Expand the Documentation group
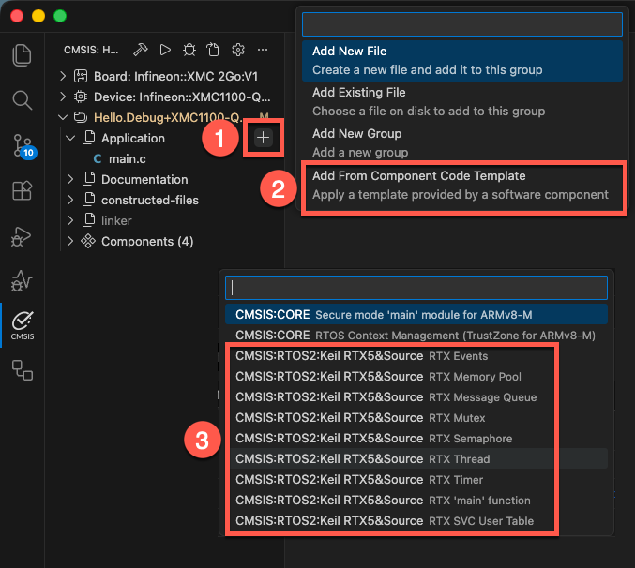 coord(71,179)
